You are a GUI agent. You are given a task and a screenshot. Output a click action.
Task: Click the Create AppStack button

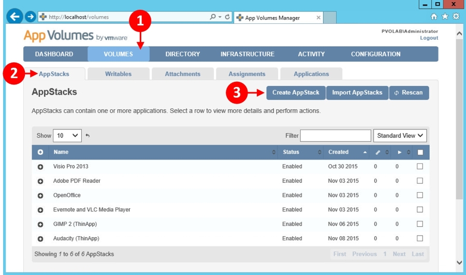pyautogui.click(x=296, y=93)
